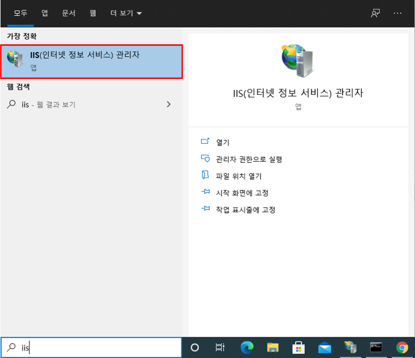Open Cortana circle in taskbar
This screenshot has width=415, height=358.
[x=195, y=347]
